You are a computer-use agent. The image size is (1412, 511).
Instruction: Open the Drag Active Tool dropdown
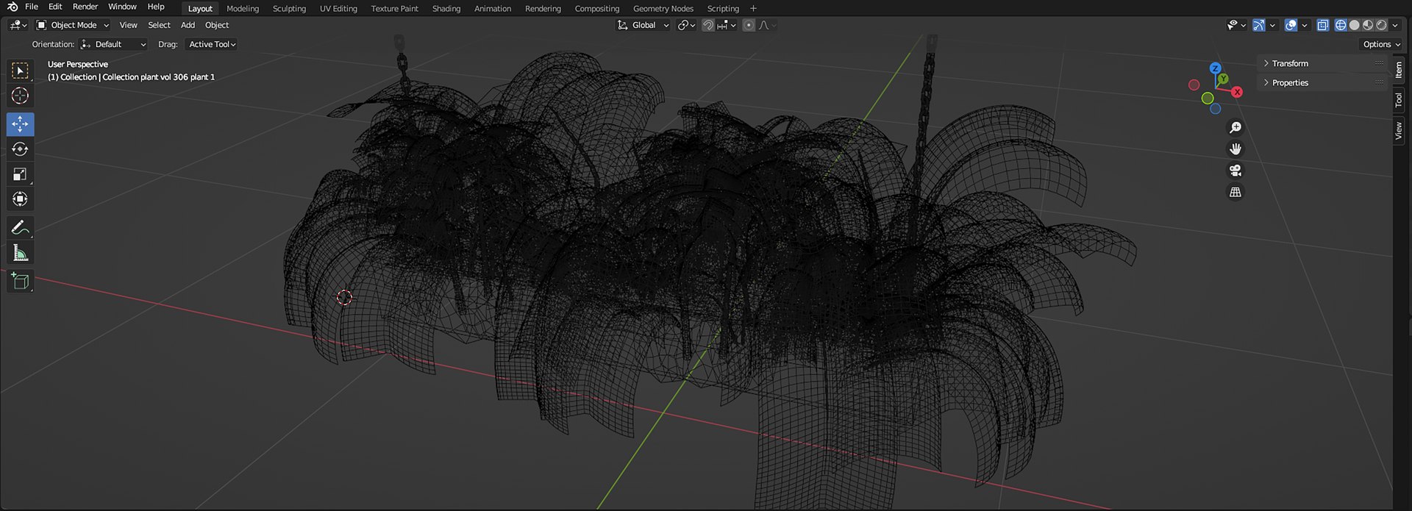(x=212, y=44)
